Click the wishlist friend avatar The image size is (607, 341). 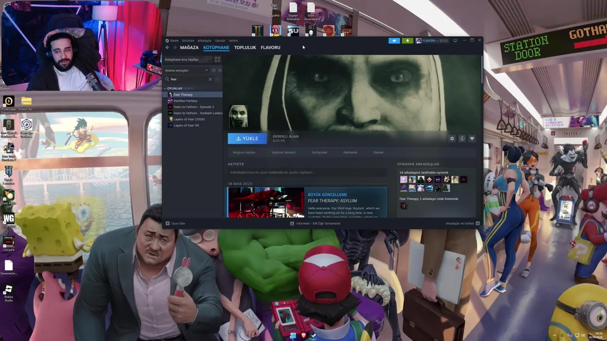point(404,206)
